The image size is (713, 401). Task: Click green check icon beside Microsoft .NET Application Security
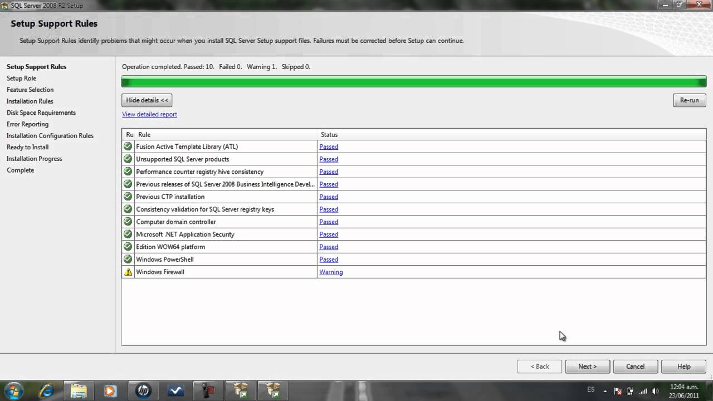(128, 234)
